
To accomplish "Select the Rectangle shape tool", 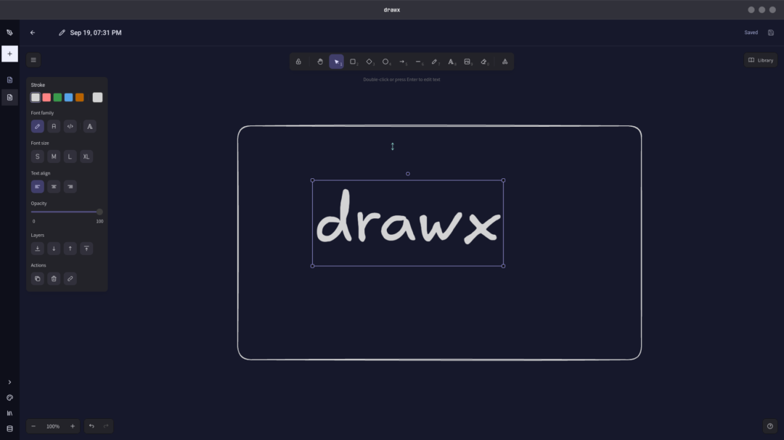I will coord(353,62).
